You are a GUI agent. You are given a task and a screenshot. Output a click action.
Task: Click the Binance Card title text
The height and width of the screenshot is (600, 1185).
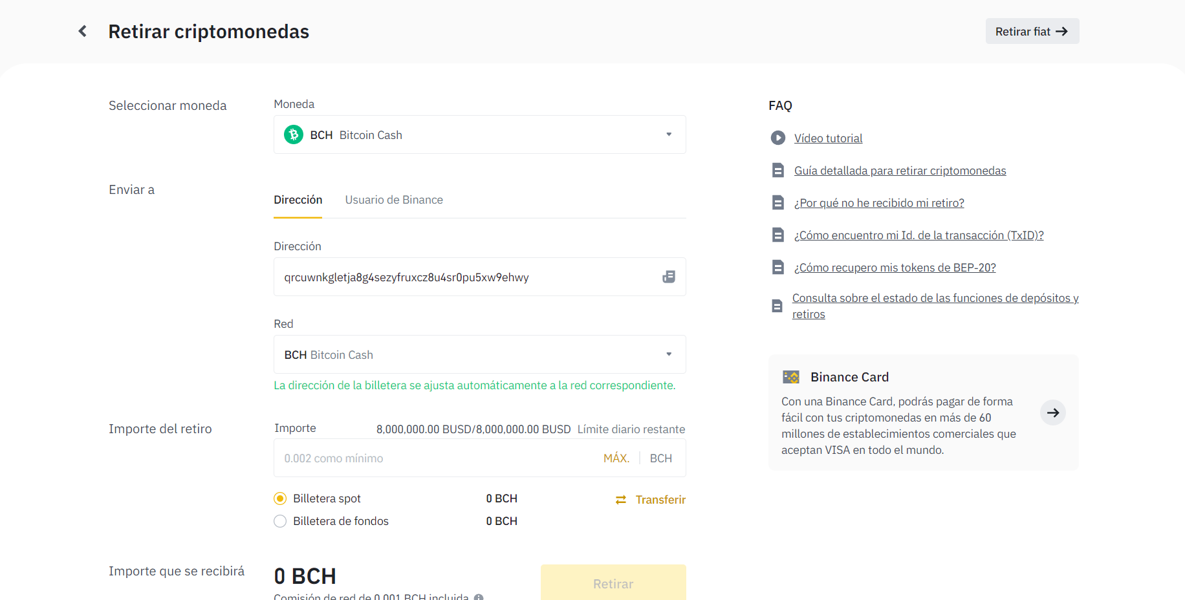point(849,377)
